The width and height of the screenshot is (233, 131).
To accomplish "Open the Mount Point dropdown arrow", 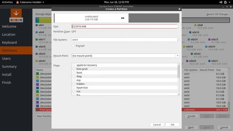I will point(178,56).
